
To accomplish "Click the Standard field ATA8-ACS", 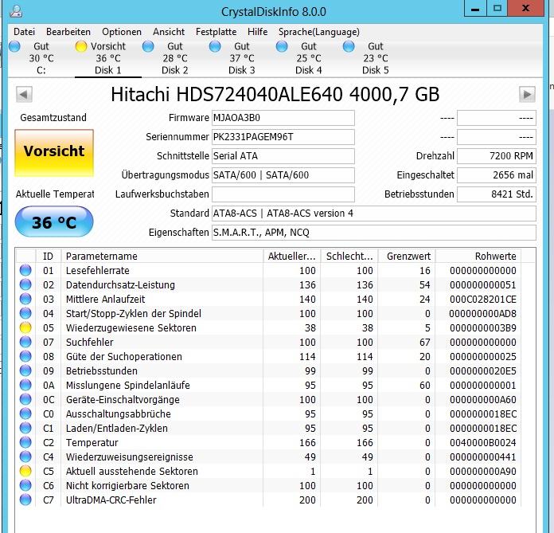I will pos(374,214).
